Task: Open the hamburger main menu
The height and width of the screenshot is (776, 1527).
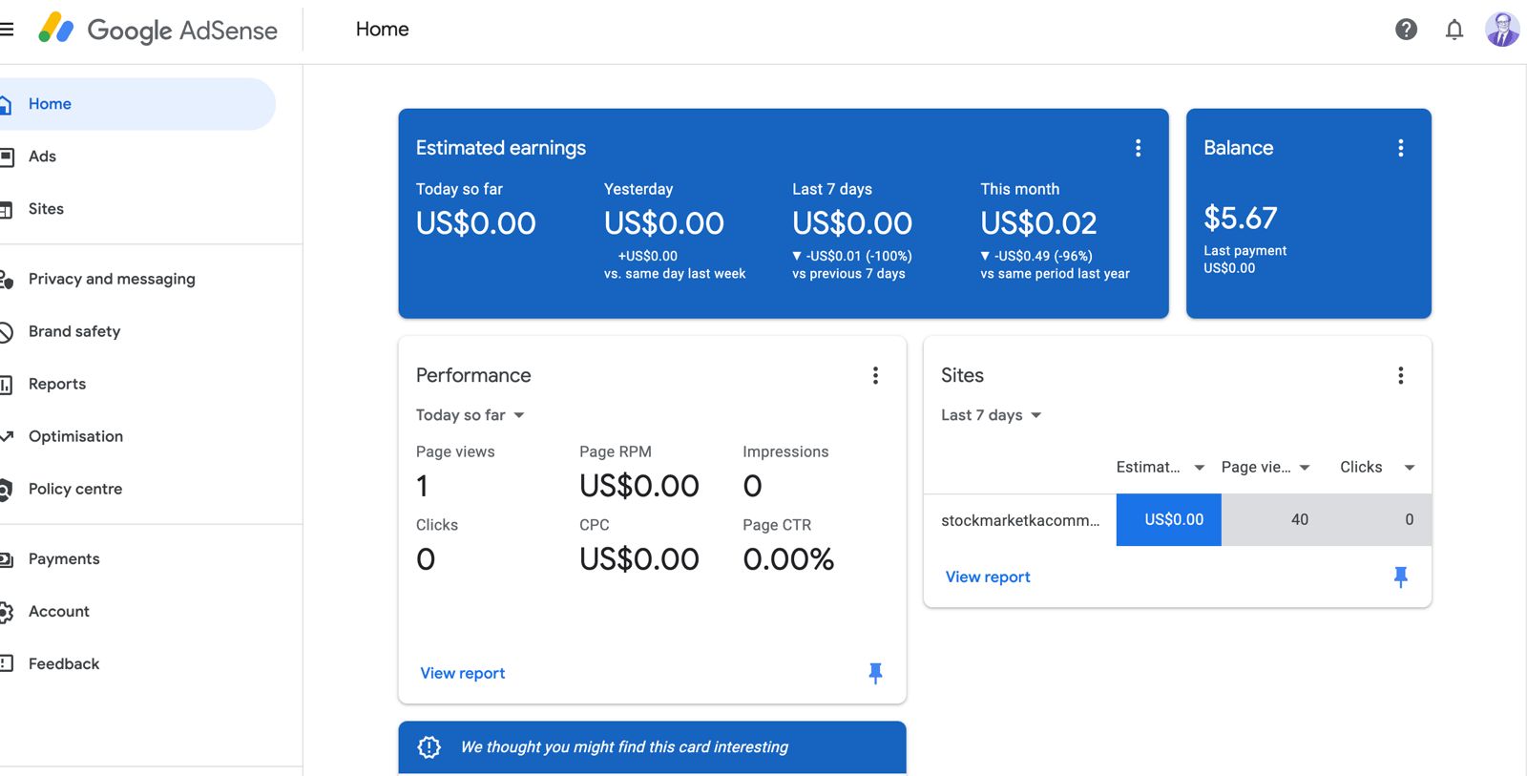Action: [6, 30]
